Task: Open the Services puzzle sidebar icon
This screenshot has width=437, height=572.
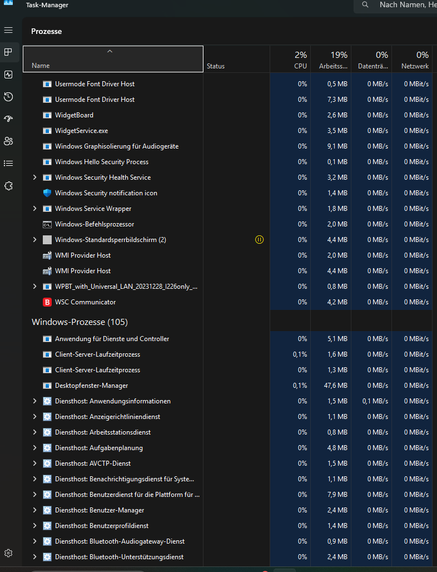Action: tap(8, 186)
